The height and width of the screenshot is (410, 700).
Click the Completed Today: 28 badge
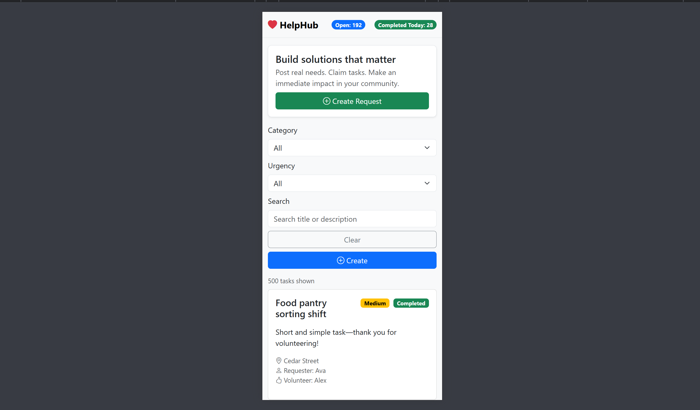click(x=405, y=25)
